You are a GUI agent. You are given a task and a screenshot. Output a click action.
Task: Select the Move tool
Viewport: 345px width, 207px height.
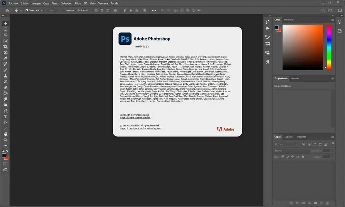[x=6, y=23]
